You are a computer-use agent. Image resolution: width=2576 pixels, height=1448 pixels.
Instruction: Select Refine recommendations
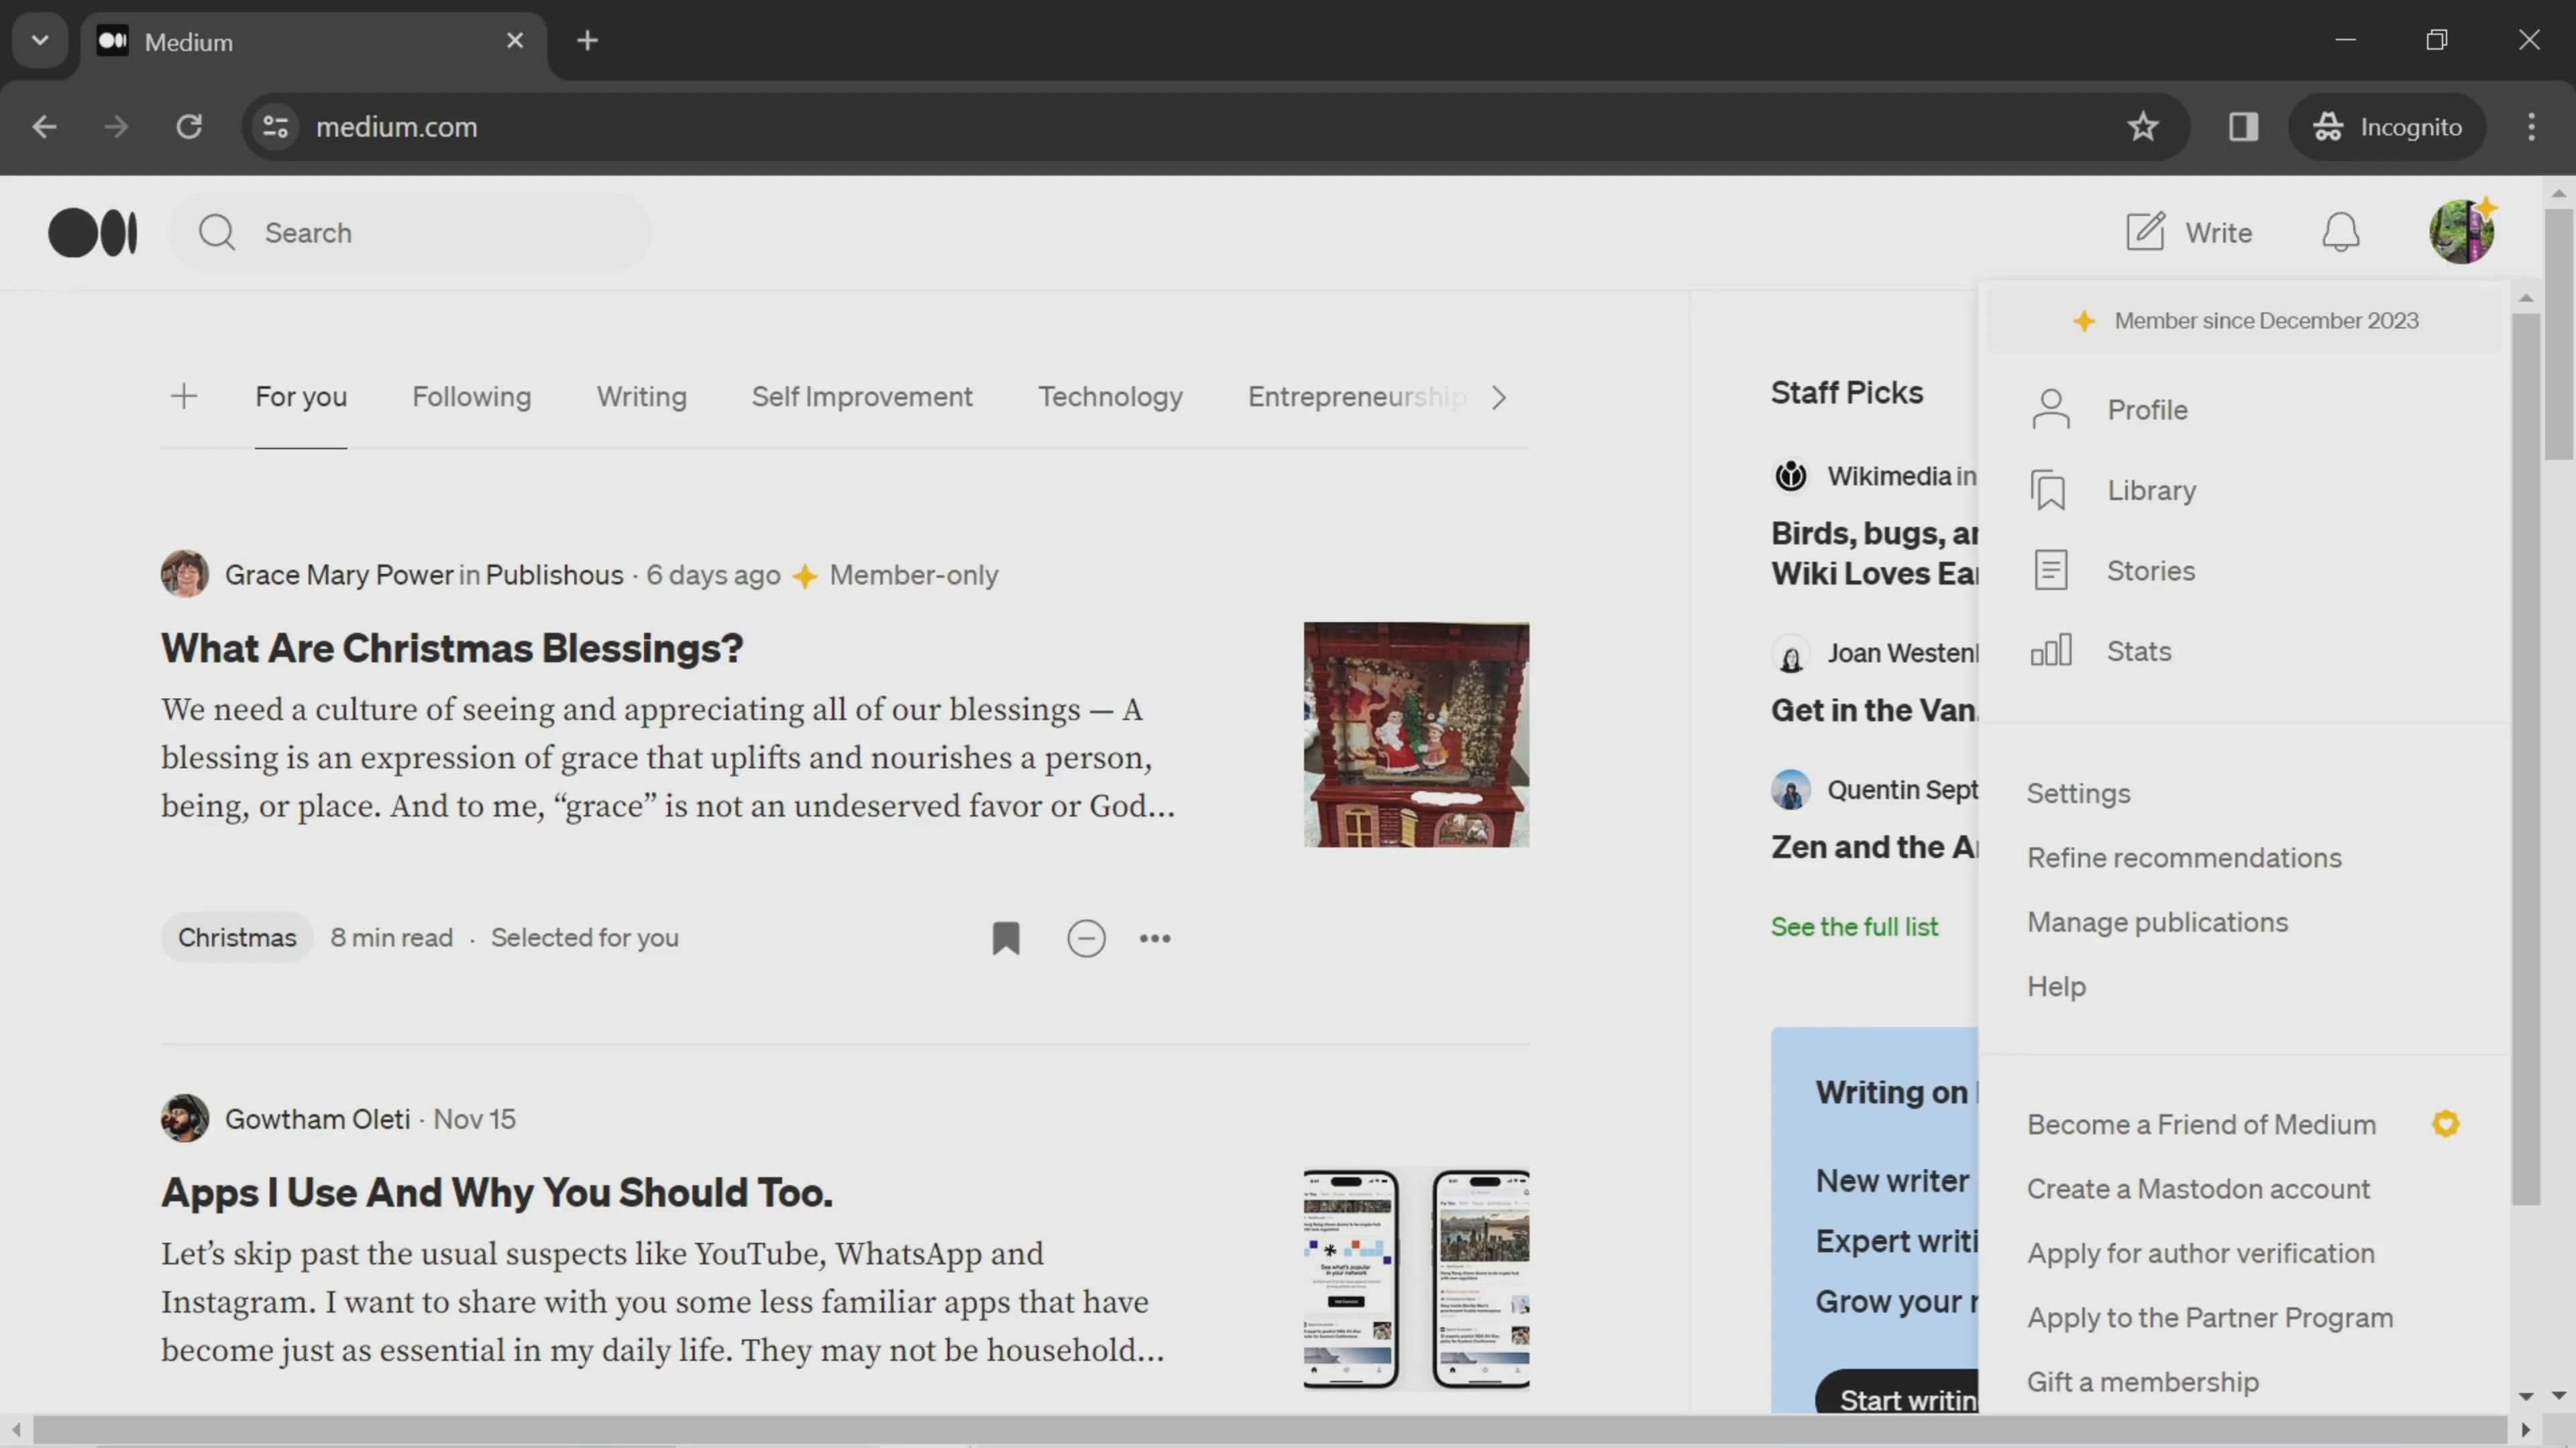tap(2185, 857)
